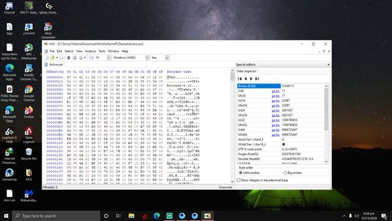The width and height of the screenshot is (392, 221).
Task: Open PICS folder on desktop
Action: click(29, 175)
